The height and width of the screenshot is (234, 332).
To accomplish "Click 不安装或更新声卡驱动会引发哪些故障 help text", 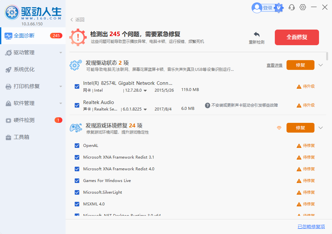I will coord(245,105).
